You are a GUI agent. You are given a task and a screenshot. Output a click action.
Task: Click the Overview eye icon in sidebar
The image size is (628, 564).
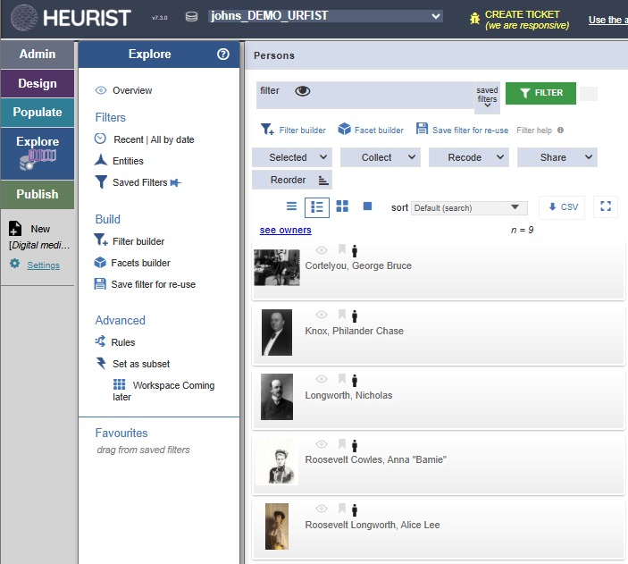coord(101,90)
